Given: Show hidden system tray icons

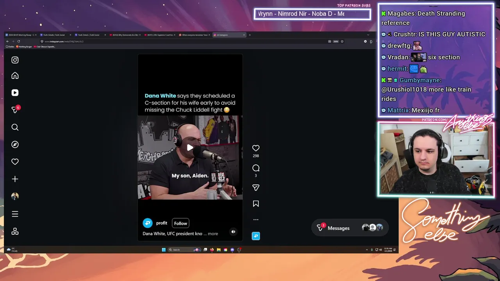Looking at the screenshot, I should [x=367, y=250].
